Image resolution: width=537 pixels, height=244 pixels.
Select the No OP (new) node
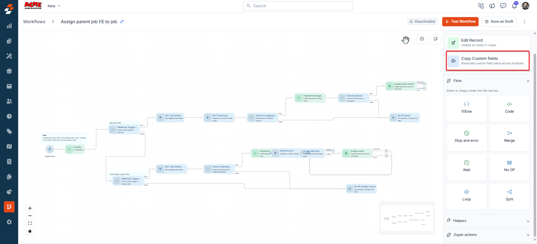(x=404, y=118)
